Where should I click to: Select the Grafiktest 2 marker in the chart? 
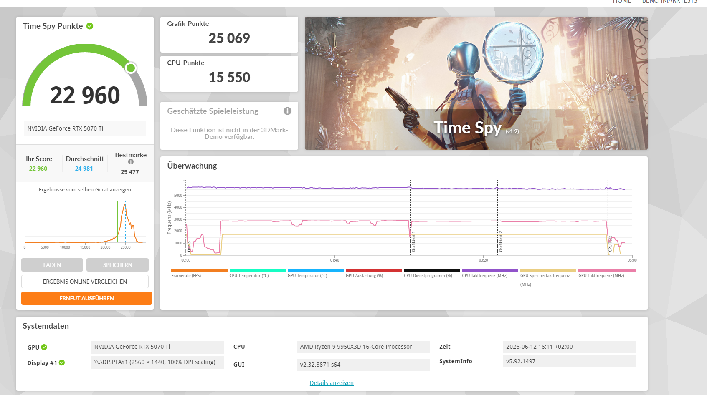(x=501, y=242)
